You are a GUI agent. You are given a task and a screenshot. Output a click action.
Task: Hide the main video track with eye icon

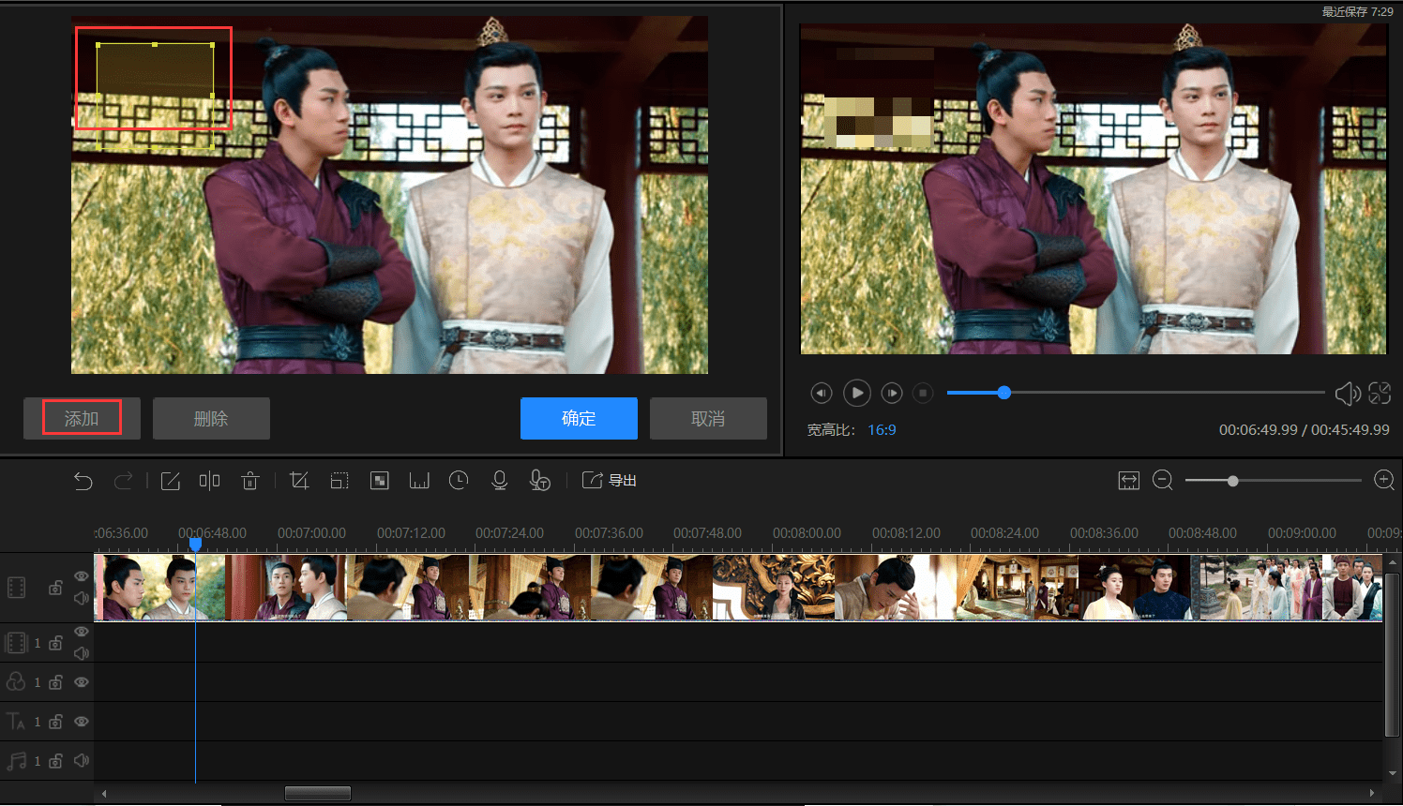coord(82,576)
